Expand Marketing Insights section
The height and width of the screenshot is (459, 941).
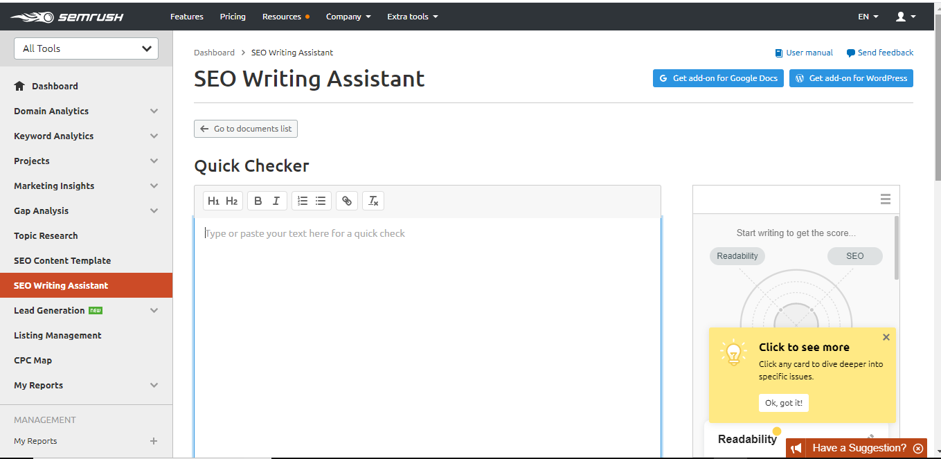pos(154,186)
